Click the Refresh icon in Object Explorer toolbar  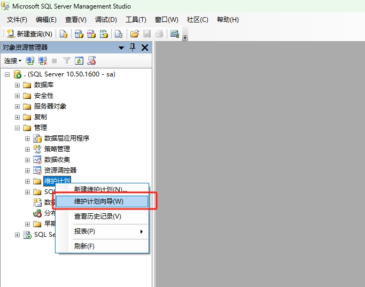(79, 61)
